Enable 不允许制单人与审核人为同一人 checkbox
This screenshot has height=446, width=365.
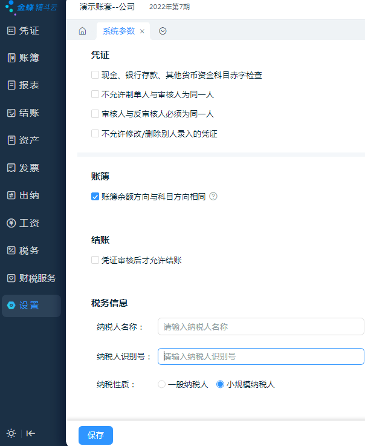(95, 94)
